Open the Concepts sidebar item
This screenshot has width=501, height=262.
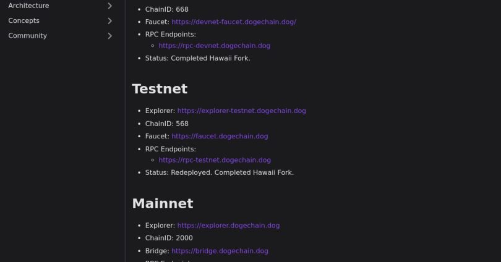point(24,21)
